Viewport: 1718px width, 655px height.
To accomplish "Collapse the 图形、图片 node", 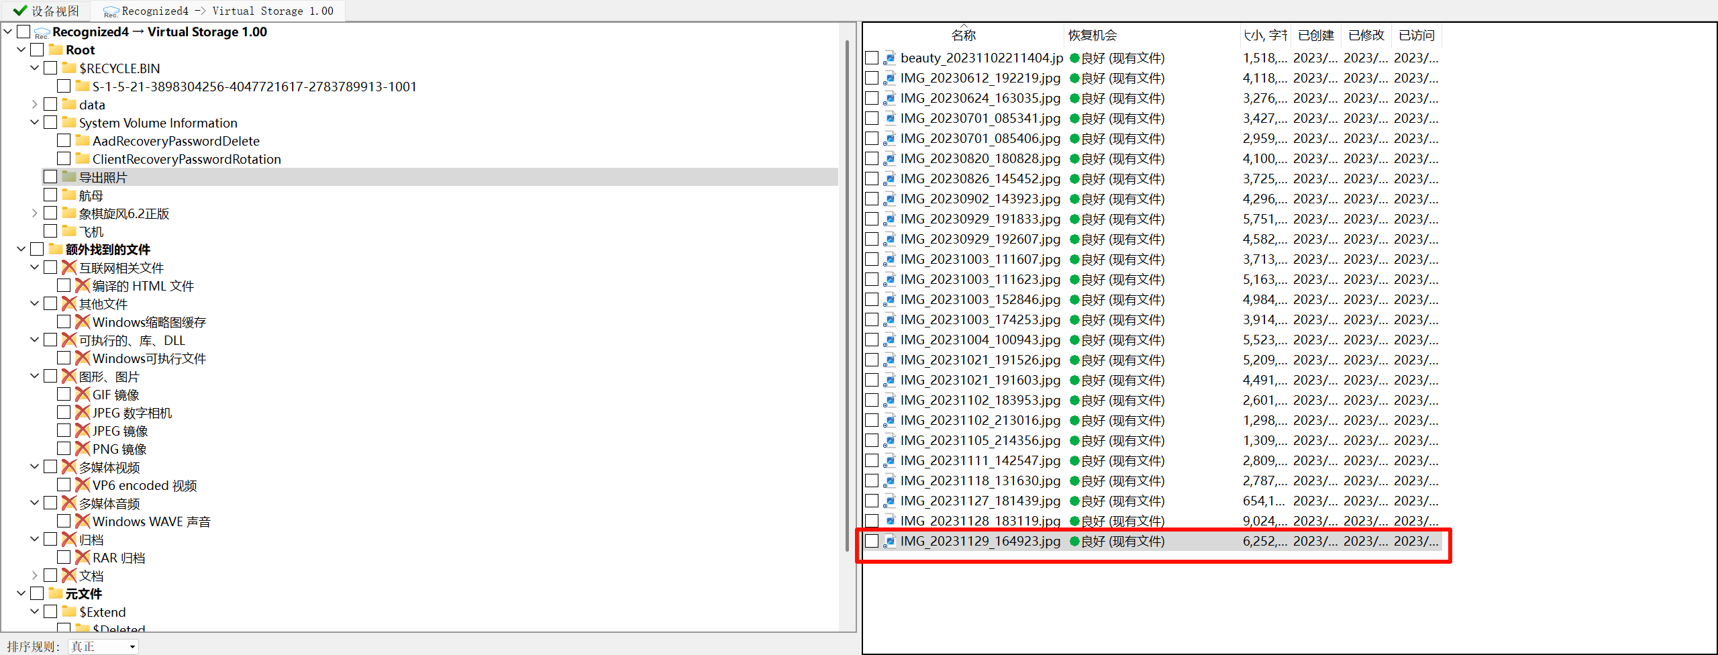I will click(x=35, y=376).
